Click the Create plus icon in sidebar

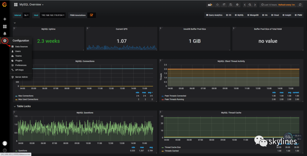point(5,19)
